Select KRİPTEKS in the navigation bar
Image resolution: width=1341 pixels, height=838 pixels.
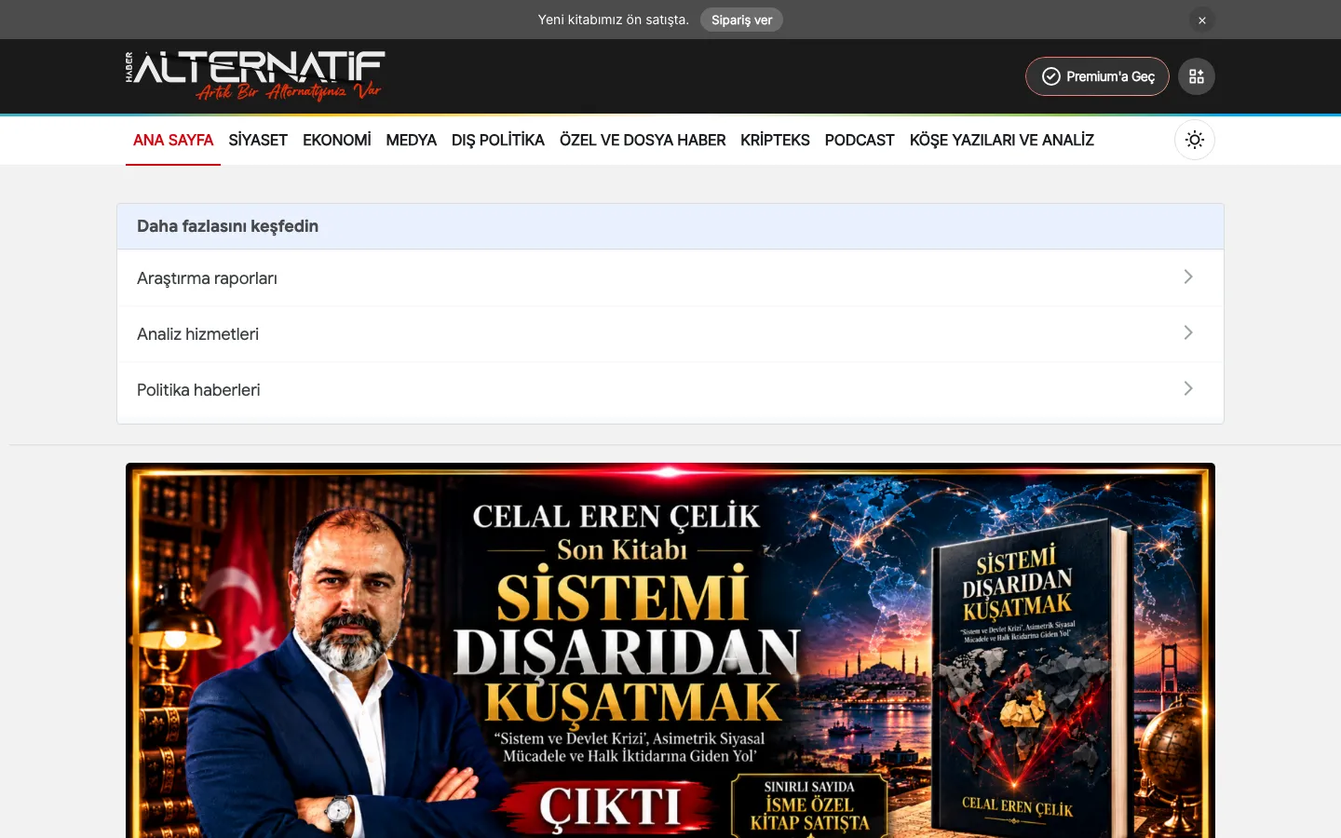pyautogui.click(x=775, y=140)
